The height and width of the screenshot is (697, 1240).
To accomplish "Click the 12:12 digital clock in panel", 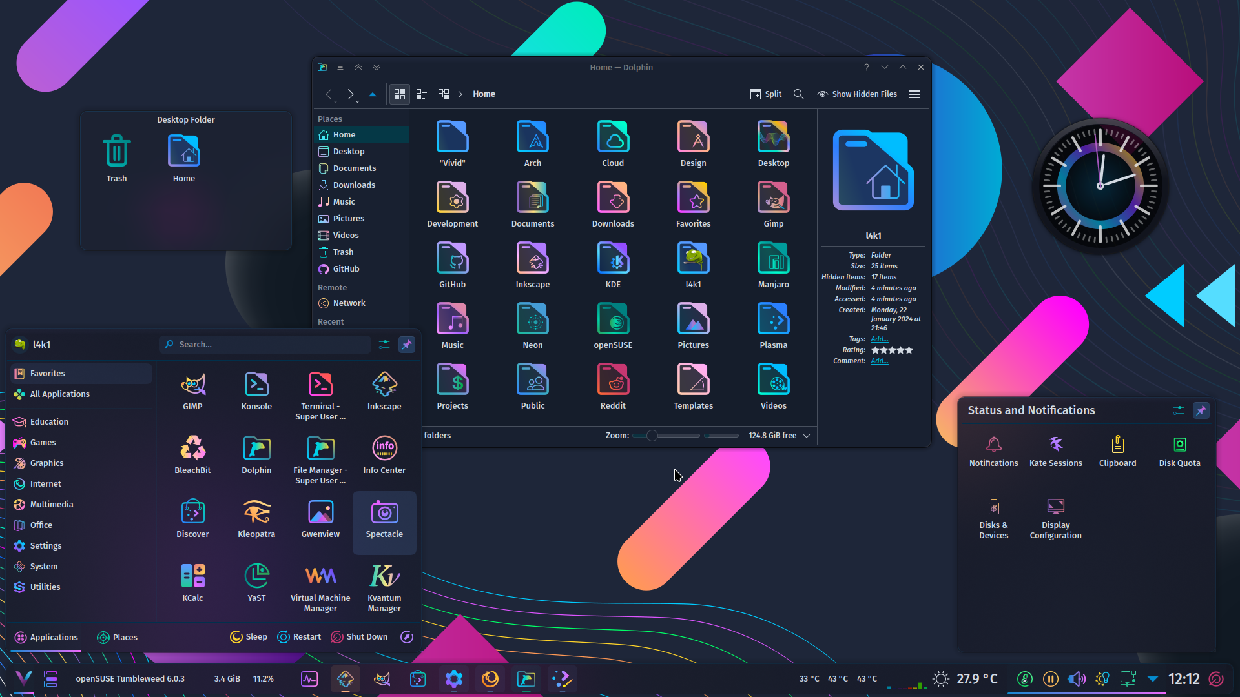I will pyautogui.click(x=1184, y=679).
